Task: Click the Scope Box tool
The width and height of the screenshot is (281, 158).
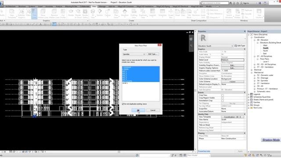Action: click(171, 14)
